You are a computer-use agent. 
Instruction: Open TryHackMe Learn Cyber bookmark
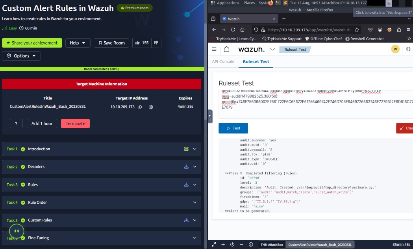[234, 39]
